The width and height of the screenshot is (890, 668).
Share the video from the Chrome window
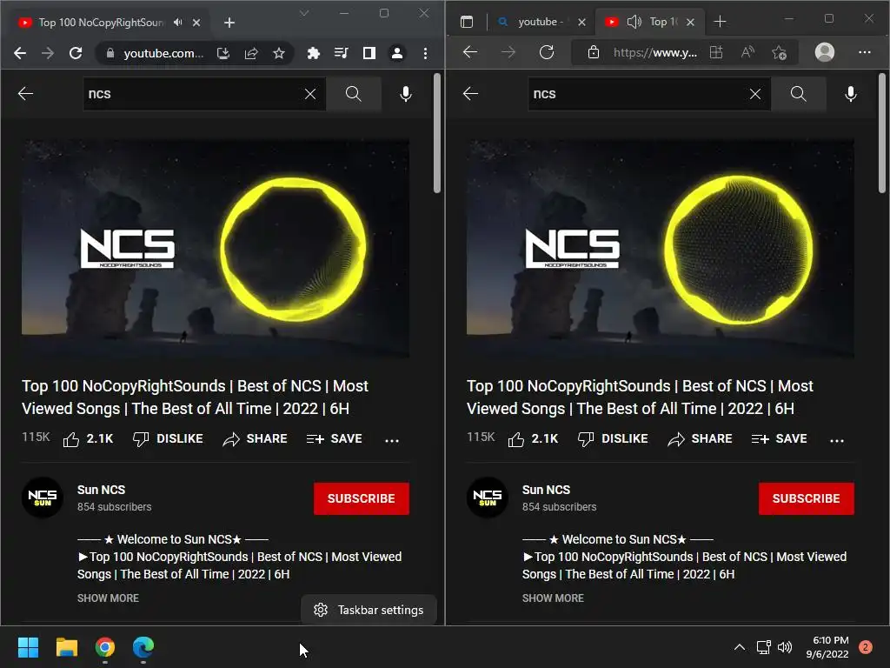pyautogui.click(x=255, y=439)
